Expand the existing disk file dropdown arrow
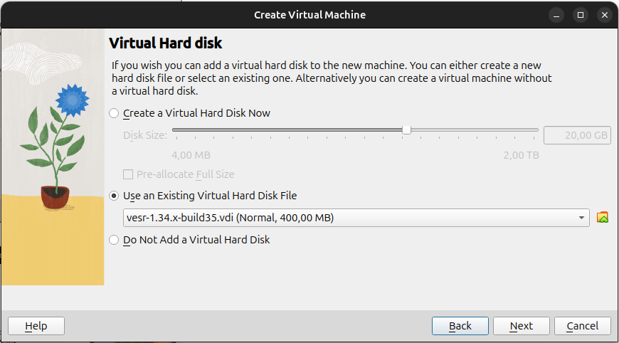619x343 pixels. pos(581,217)
